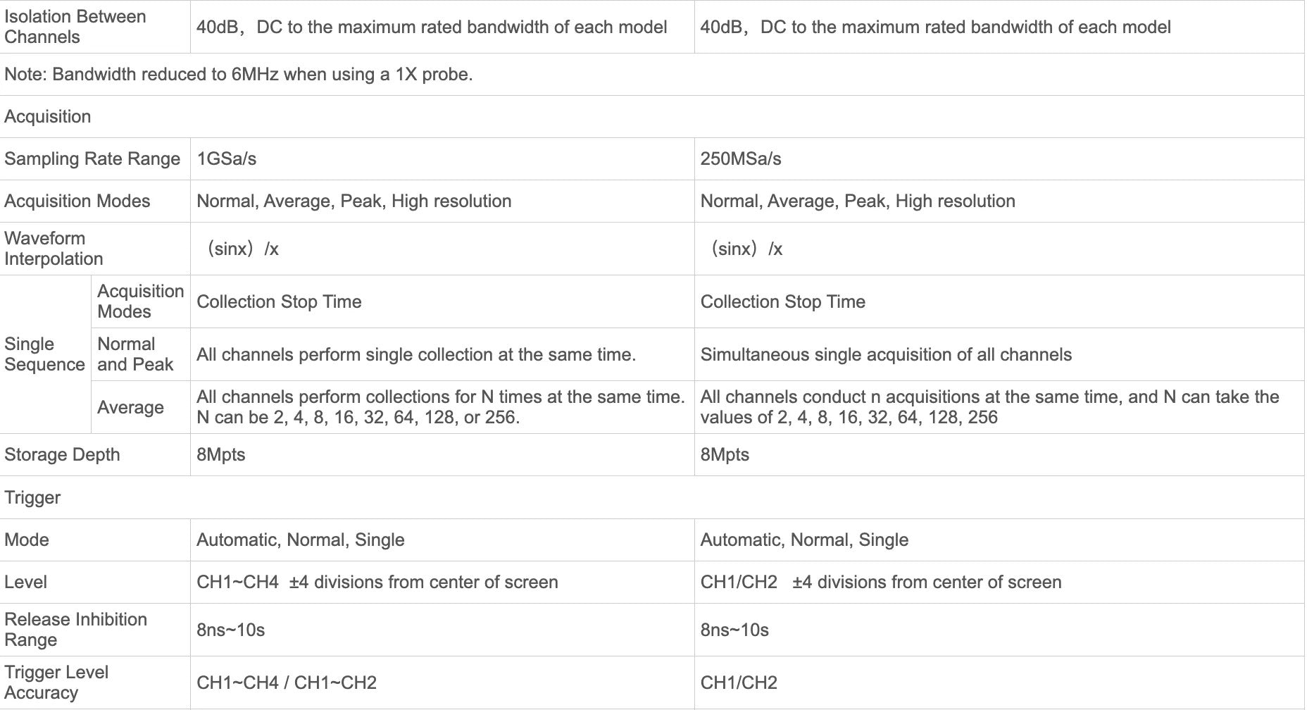Click the Trigger section header row
This screenshot has height=710, width=1314.
pyautogui.click(x=32, y=497)
